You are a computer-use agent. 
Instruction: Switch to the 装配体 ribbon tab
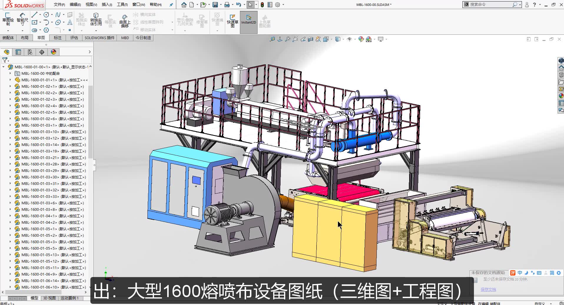point(8,38)
